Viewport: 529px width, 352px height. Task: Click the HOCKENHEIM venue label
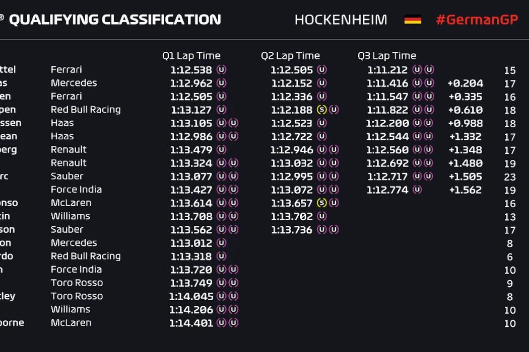point(341,20)
